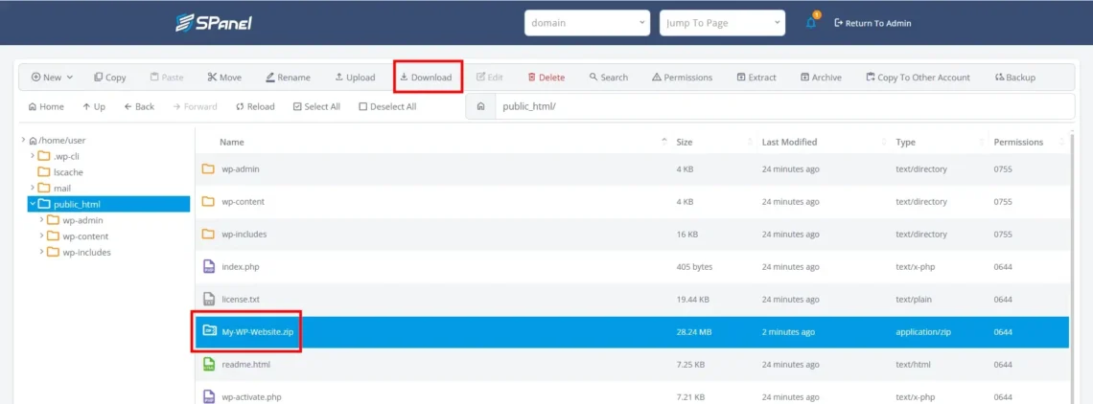Image resolution: width=1093 pixels, height=404 pixels.
Task: Select the readme.html file name
Action: [x=246, y=365]
